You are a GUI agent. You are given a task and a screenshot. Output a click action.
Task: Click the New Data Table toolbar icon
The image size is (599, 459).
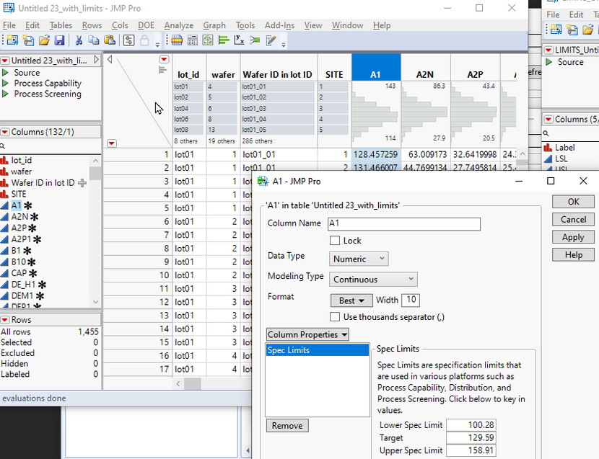pos(12,41)
